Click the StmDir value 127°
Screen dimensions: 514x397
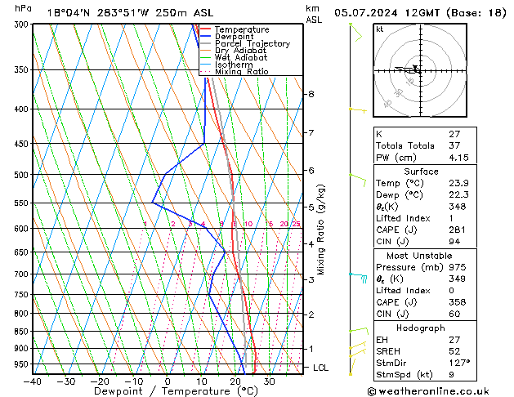pyautogui.click(x=459, y=363)
